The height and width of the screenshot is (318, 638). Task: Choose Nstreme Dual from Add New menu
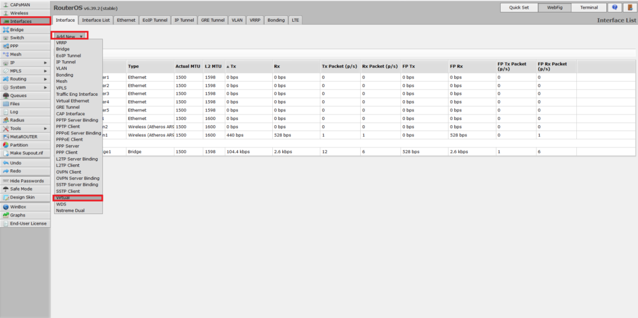[78, 210]
